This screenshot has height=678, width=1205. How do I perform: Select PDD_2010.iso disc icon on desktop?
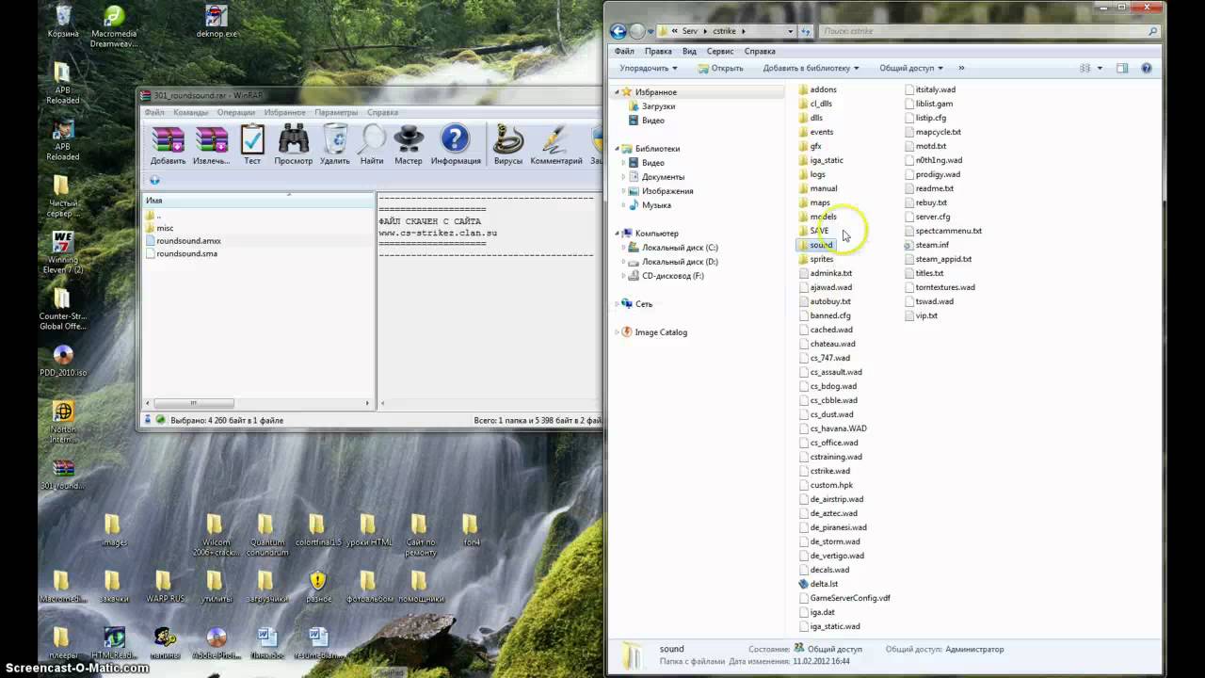tap(63, 361)
